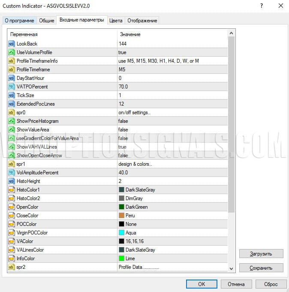Click the ProfileTimeframeInfo string type icon

tap(12, 61)
